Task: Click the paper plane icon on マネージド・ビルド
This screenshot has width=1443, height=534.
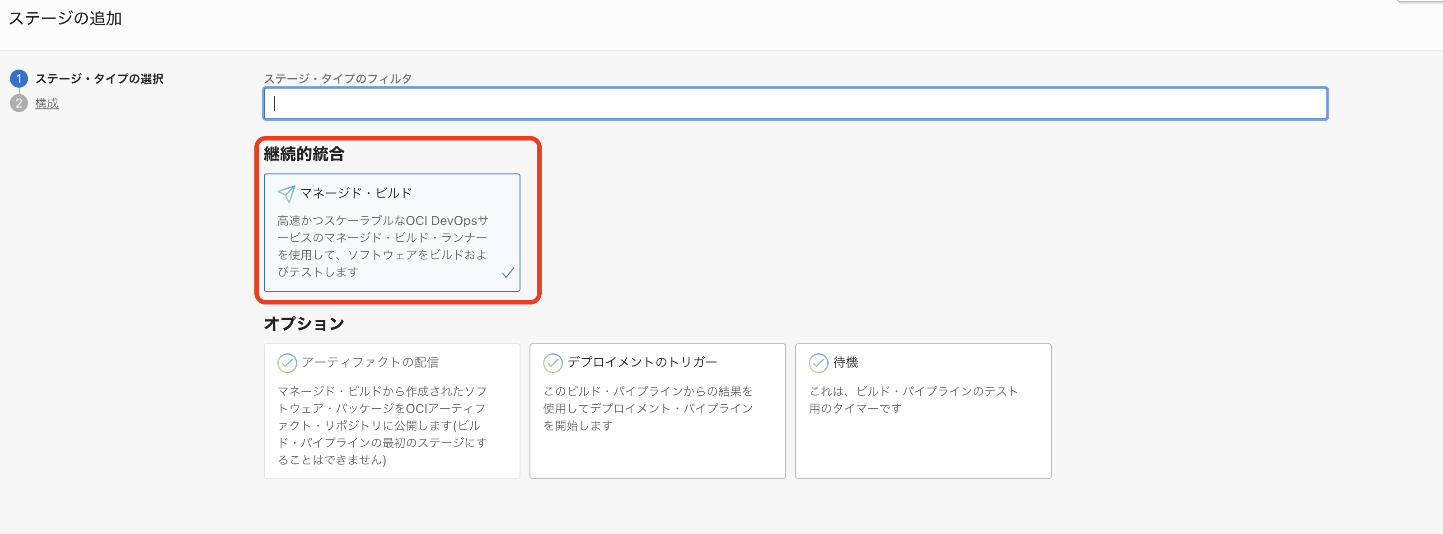Action: (286, 194)
